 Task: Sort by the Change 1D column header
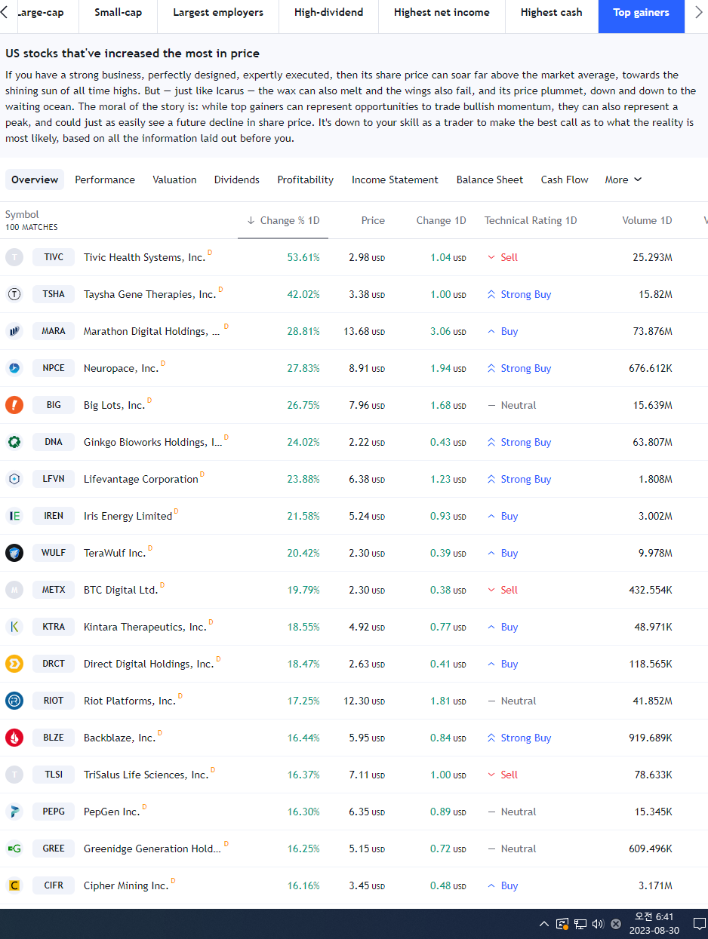coord(441,220)
